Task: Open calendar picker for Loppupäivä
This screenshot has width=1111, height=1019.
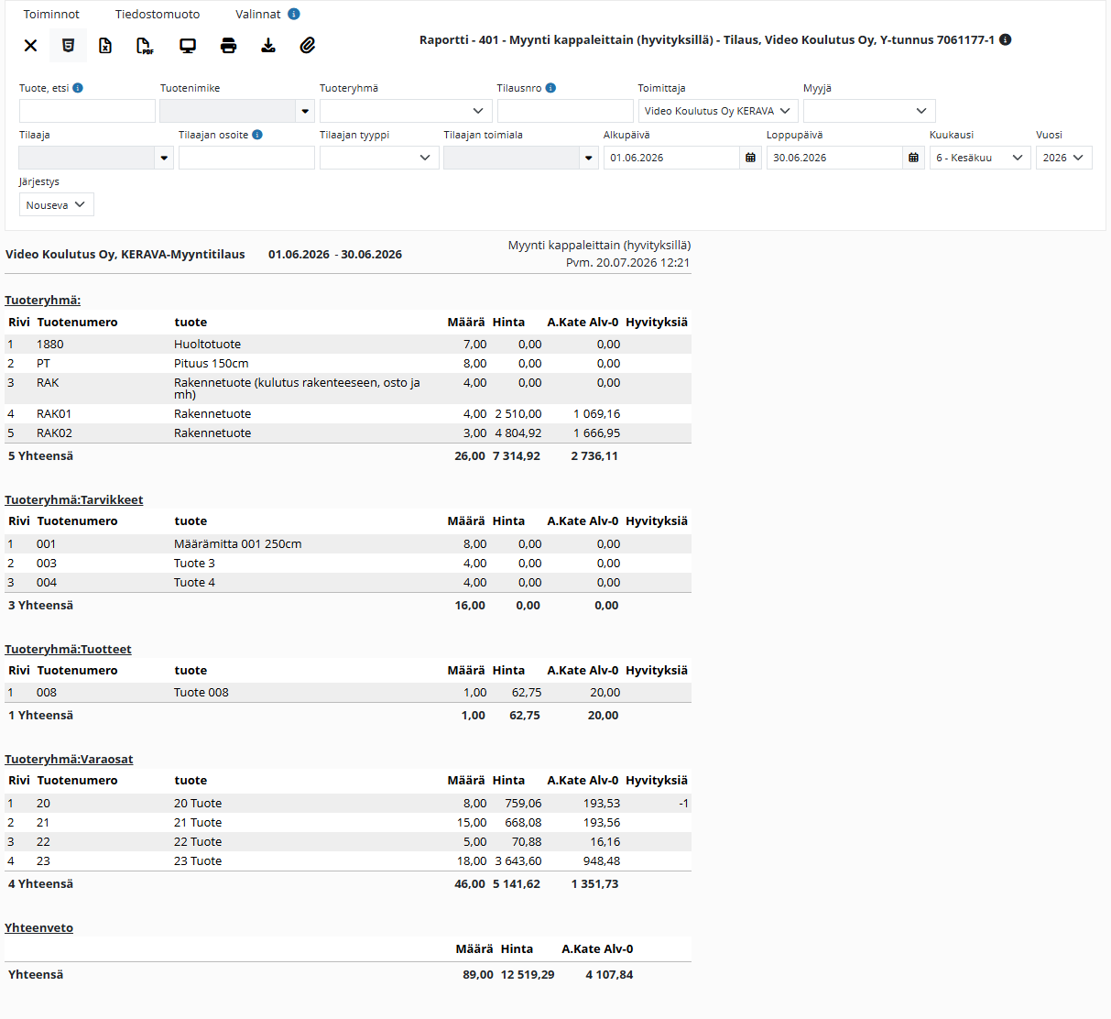Action: [x=913, y=158]
